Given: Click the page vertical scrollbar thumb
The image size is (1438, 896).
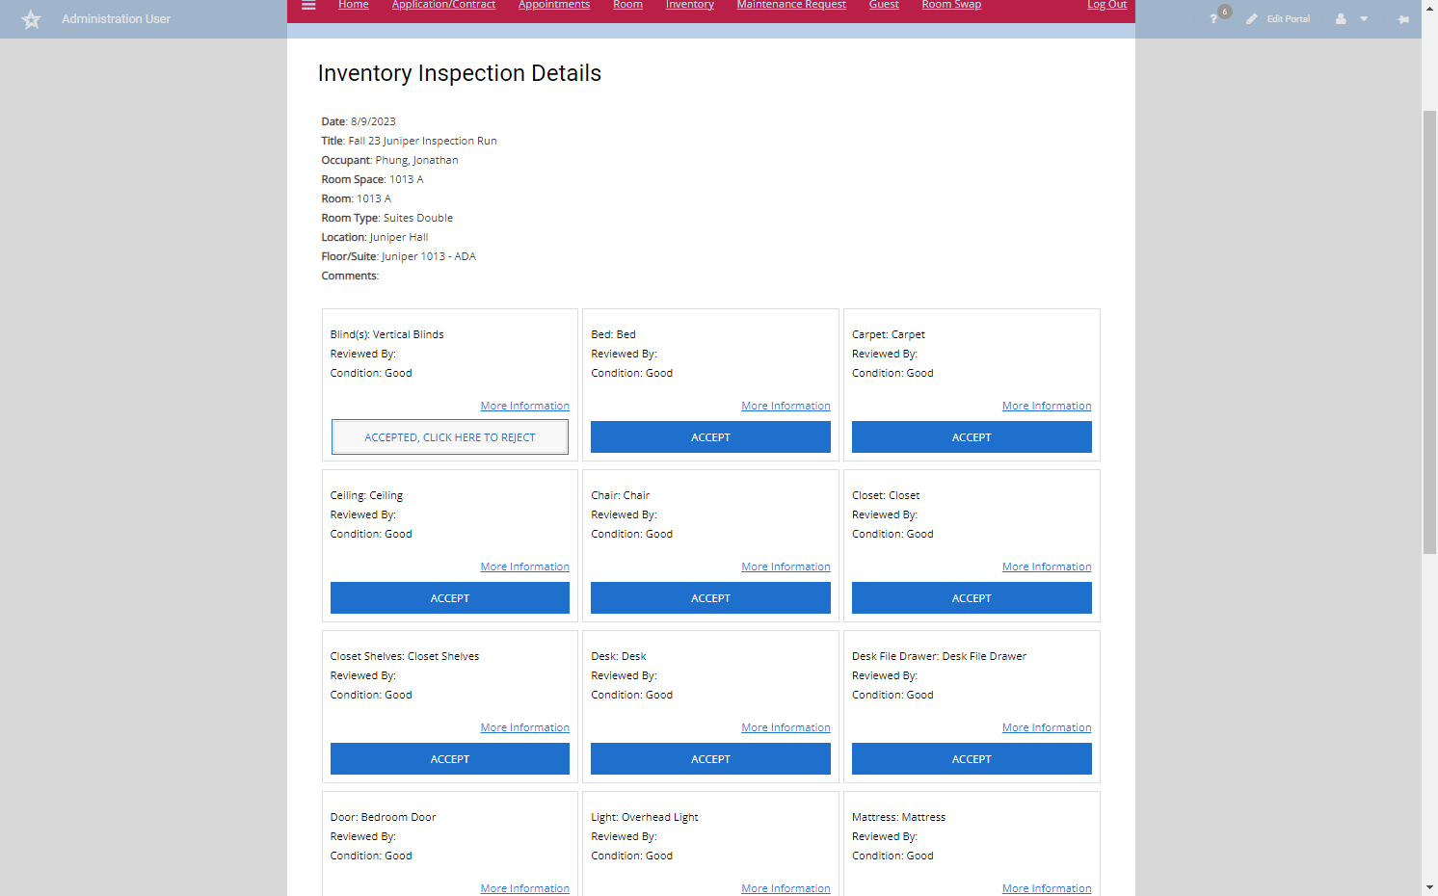Looking at the screenshot, I should coord(1429,332).
